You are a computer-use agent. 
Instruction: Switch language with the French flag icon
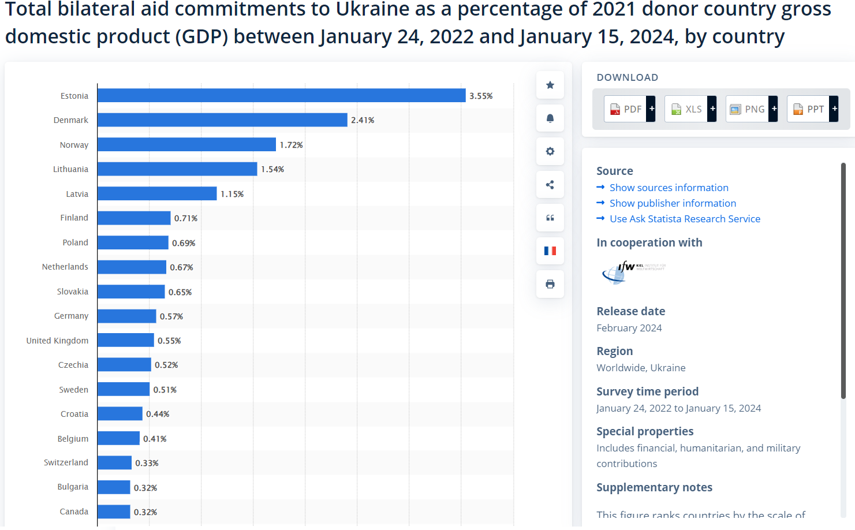click(550, 251)
